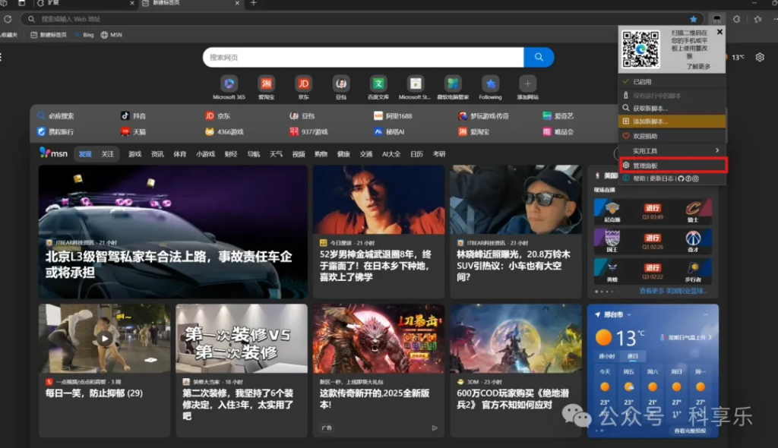Open the 天猫 link in links grid
Screen dimensions: 778x448
pyautogui.click(x=134, y=131)
